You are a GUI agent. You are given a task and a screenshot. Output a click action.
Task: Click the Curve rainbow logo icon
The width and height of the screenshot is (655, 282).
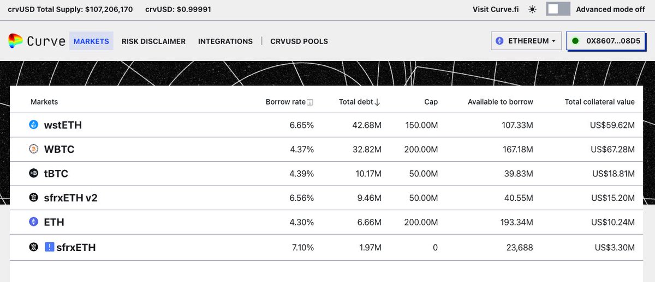[15, 41]
